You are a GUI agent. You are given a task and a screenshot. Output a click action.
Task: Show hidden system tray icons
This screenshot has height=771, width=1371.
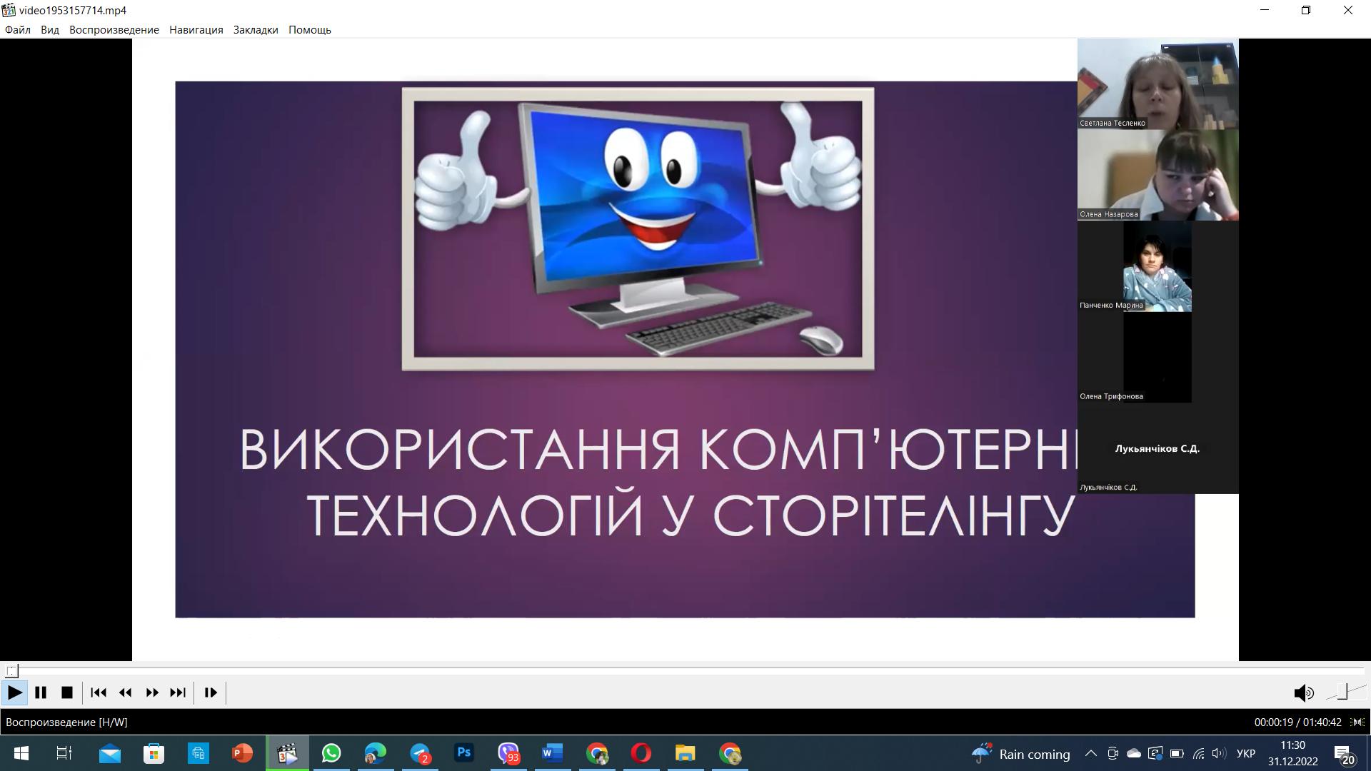click(x=1090, y=753)
